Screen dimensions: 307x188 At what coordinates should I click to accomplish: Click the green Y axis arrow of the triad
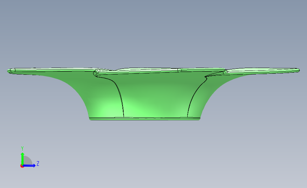pos(22,158)
